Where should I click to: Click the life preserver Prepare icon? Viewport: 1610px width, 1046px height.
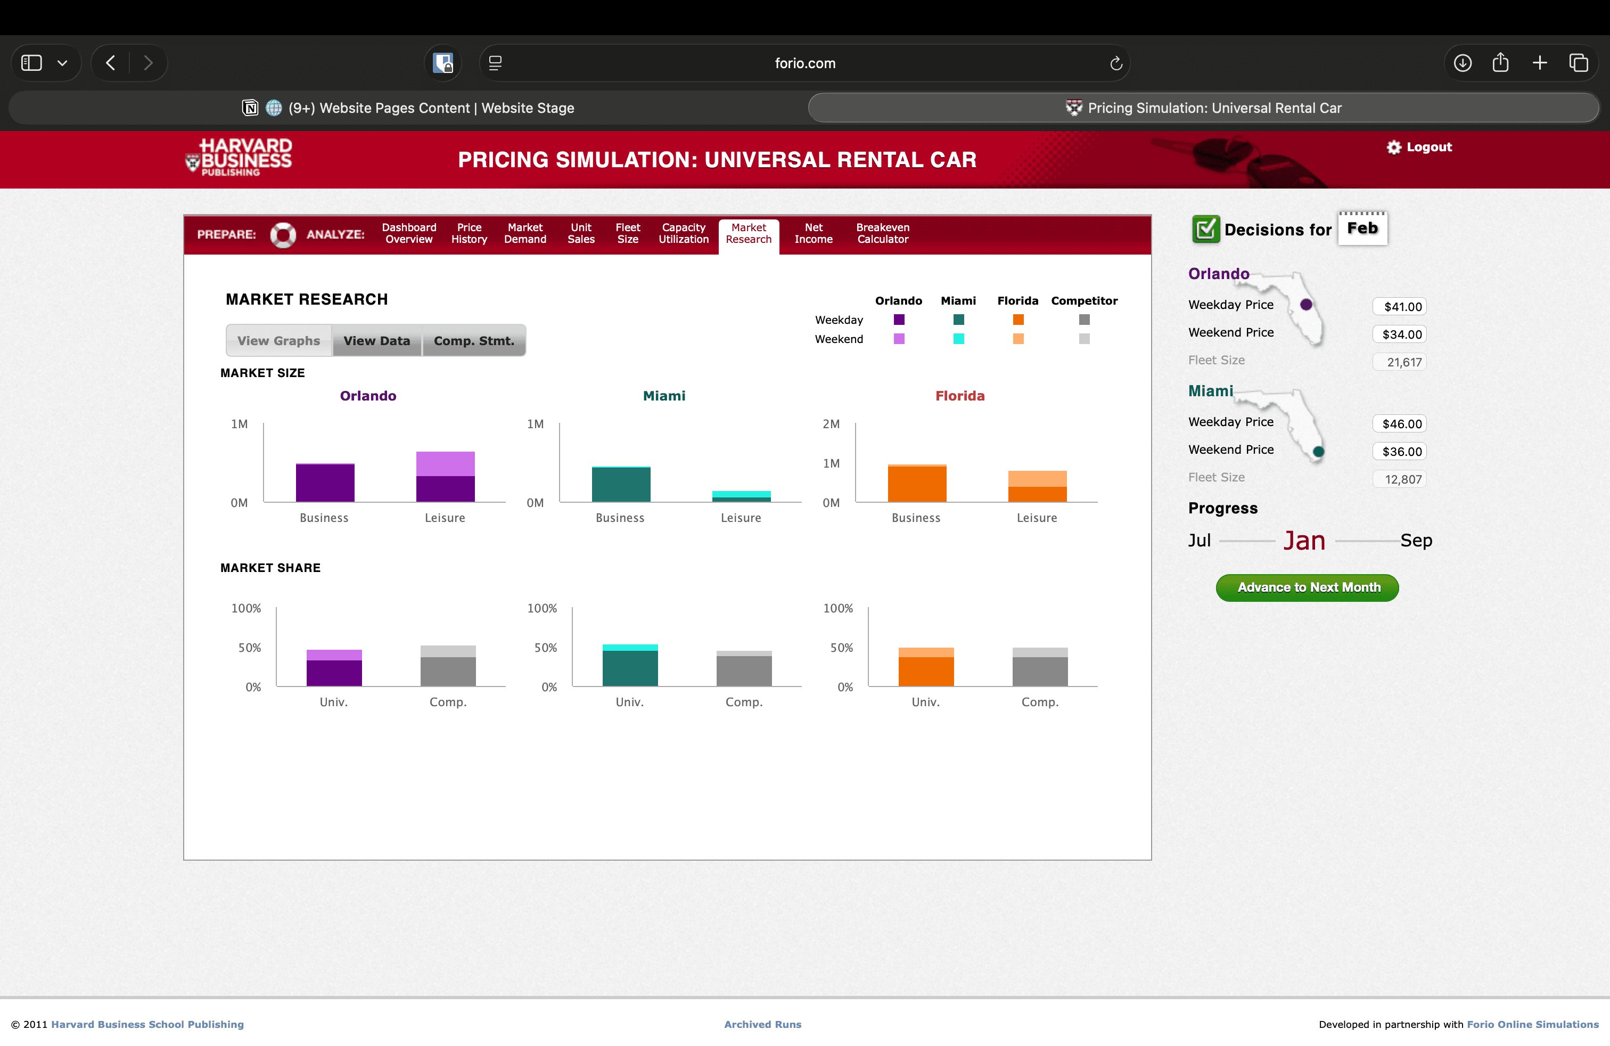tap(283, 234)
